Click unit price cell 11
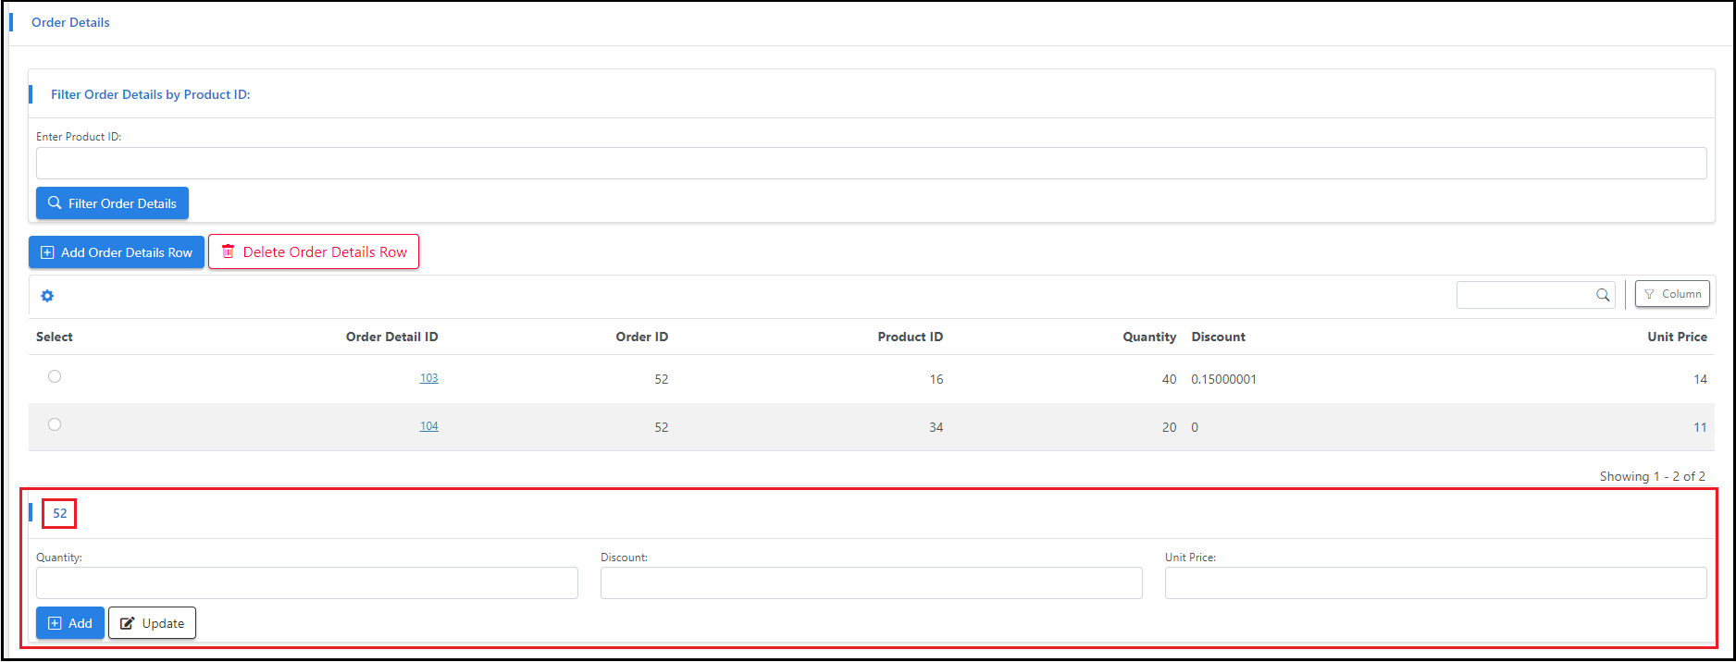 click(x=1700, y=427)
